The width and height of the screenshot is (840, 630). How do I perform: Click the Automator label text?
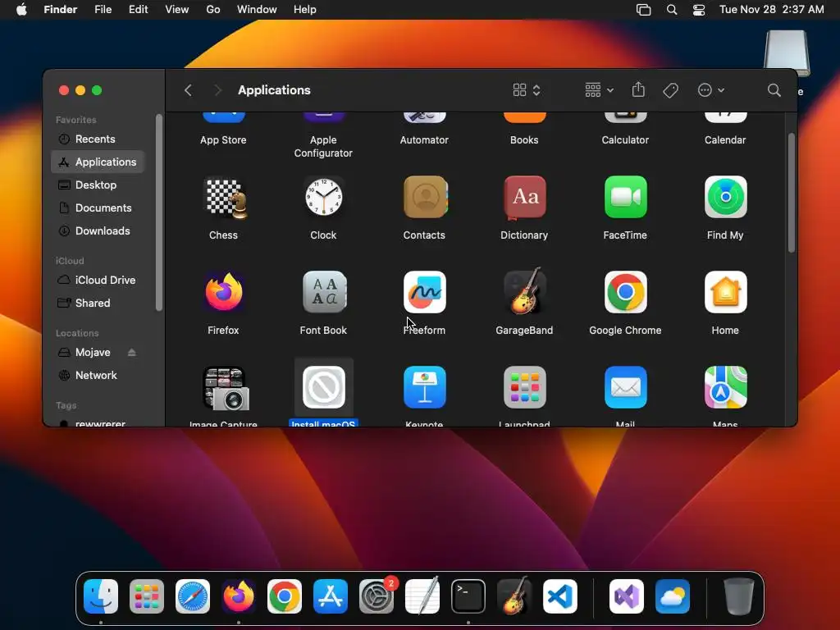pyautogui.click(x=424, y=139)
